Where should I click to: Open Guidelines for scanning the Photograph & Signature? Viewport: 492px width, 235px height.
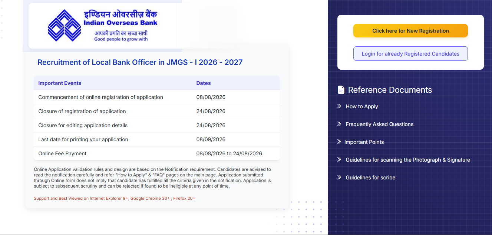(408, 160)
